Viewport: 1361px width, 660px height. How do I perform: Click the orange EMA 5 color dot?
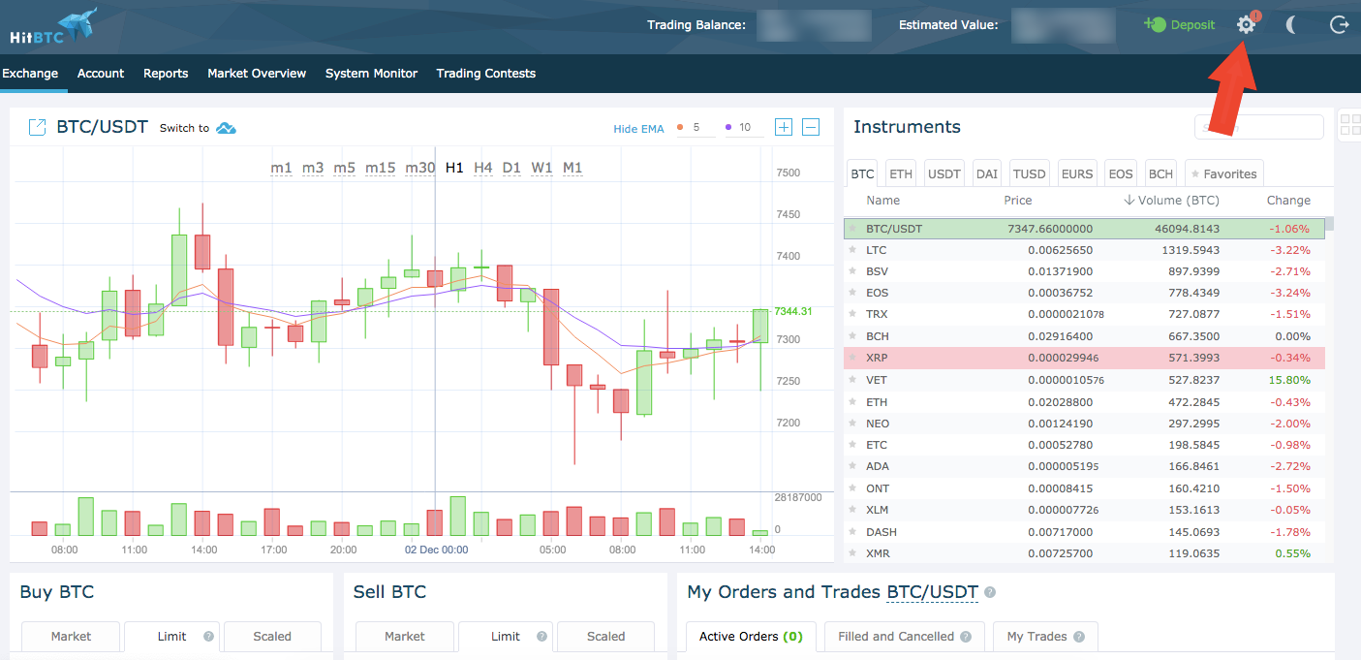point(680,127)
